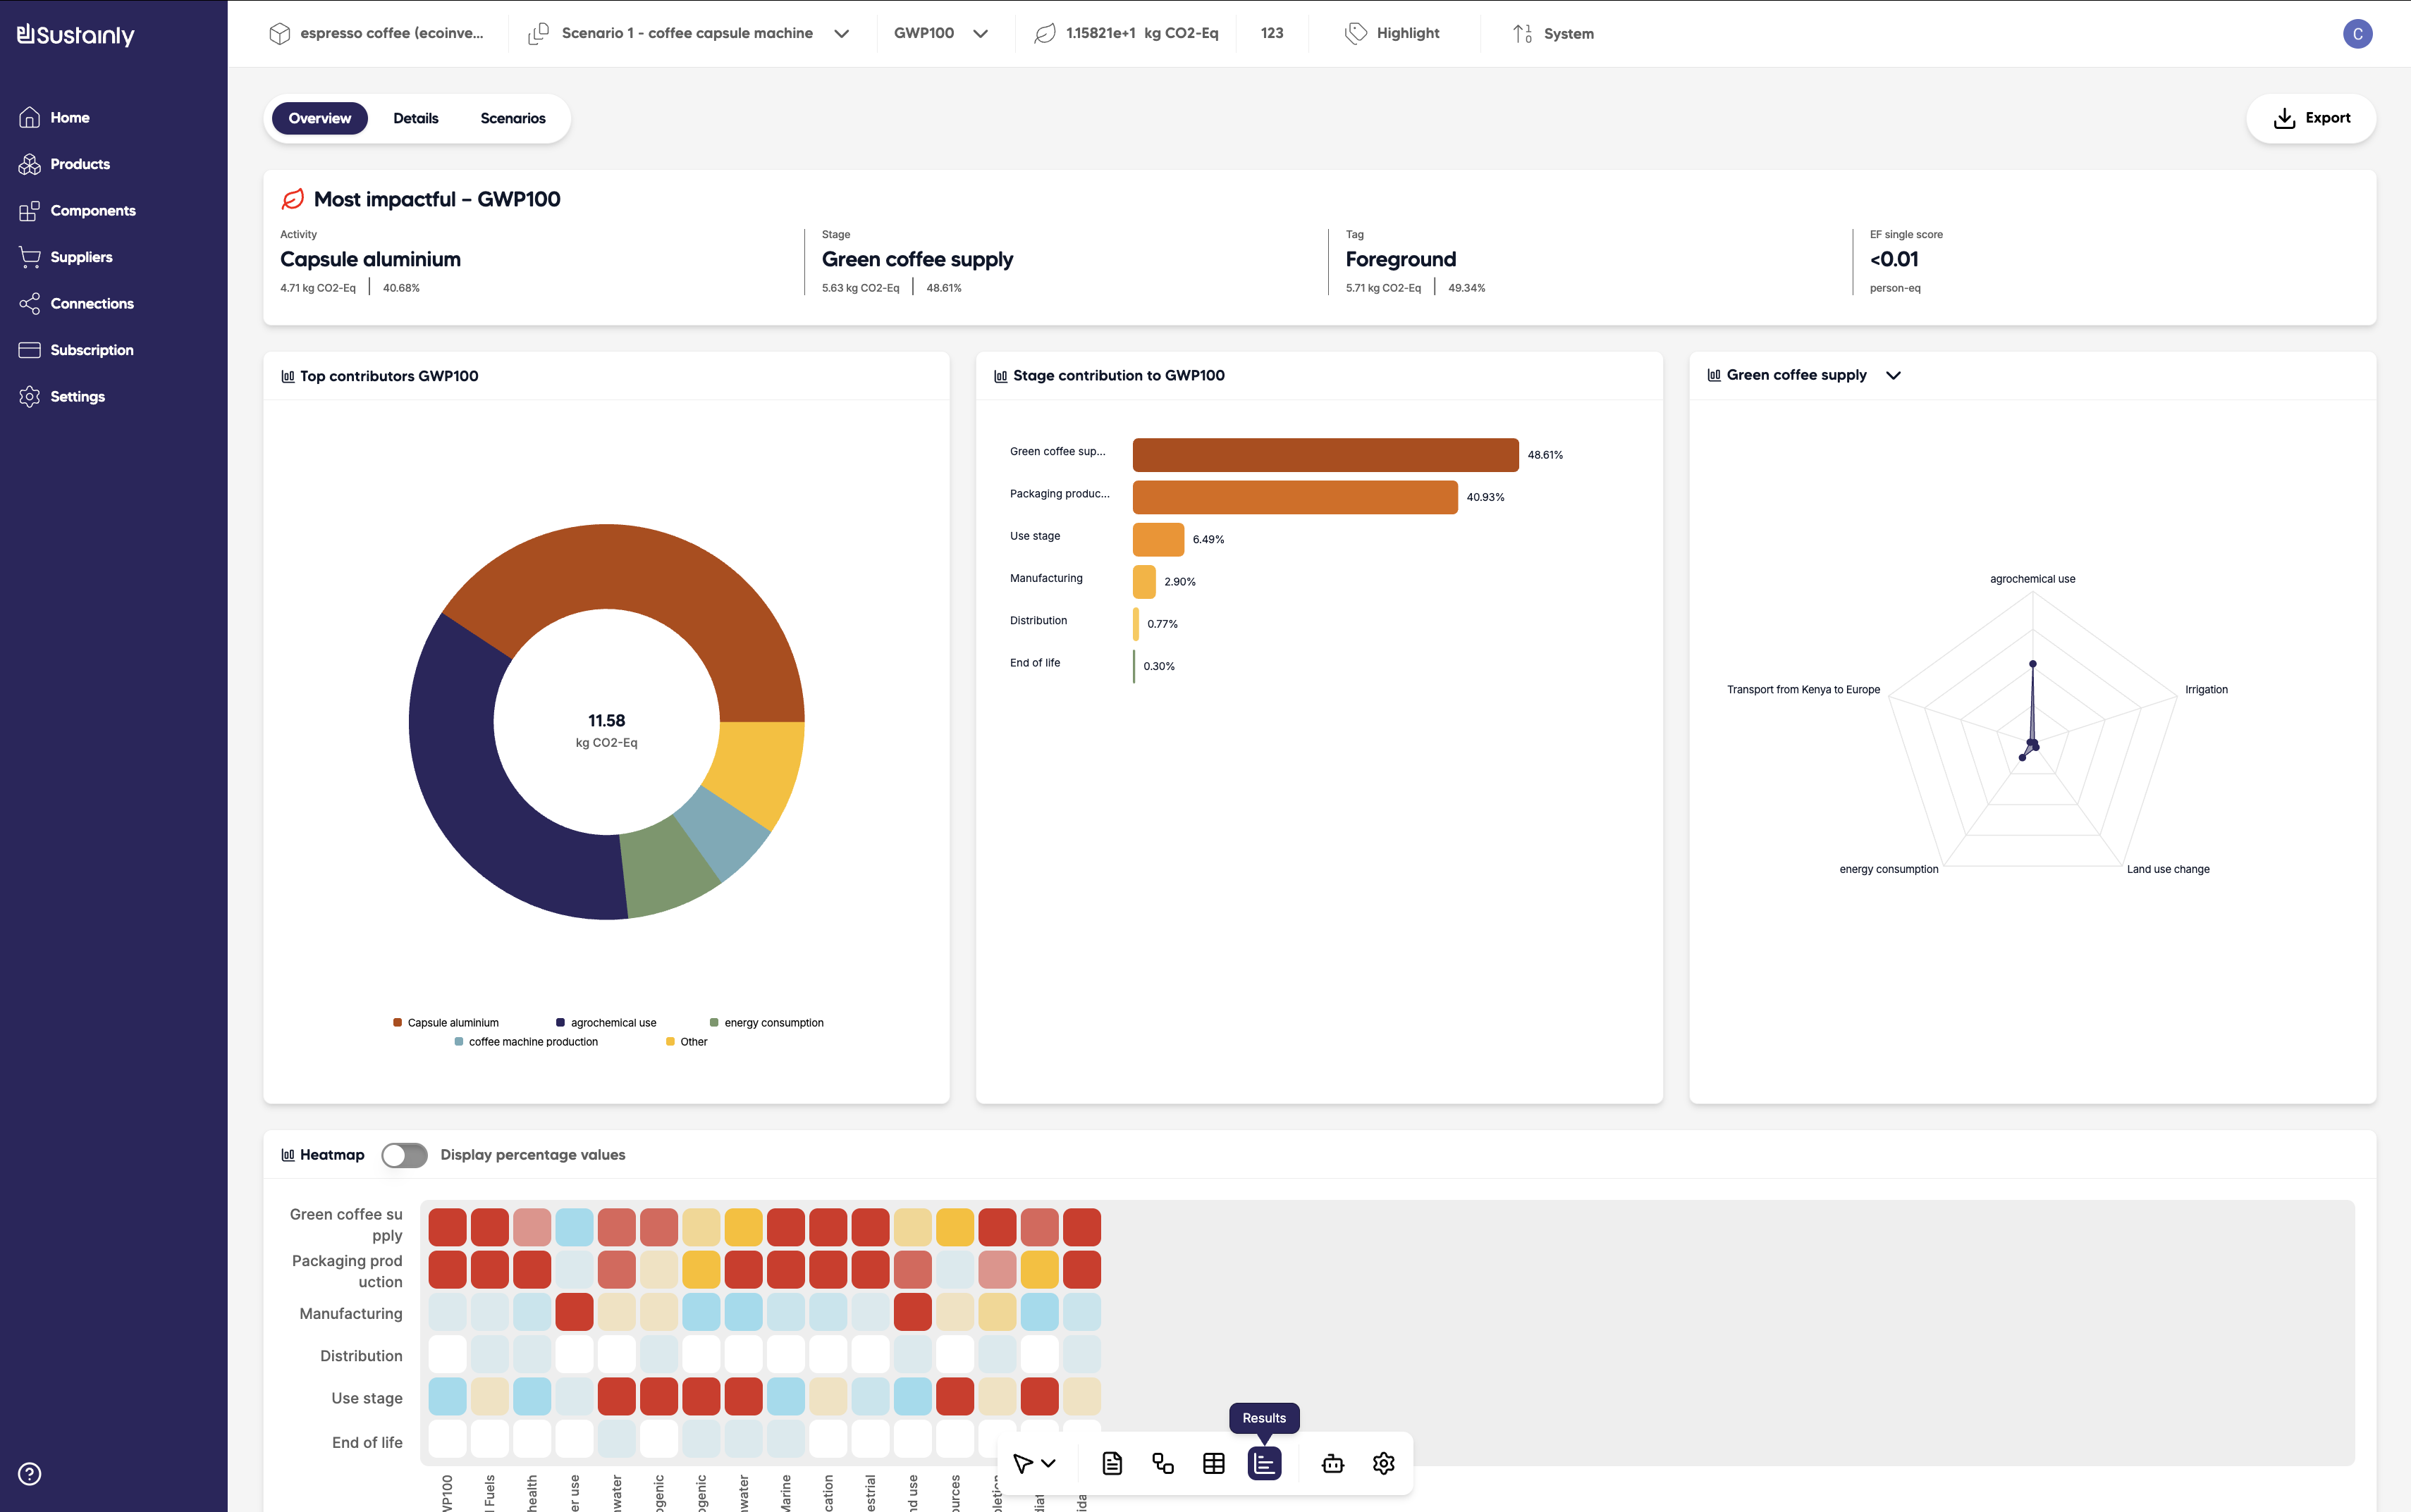Switch to the Details tab

(415, 118)
